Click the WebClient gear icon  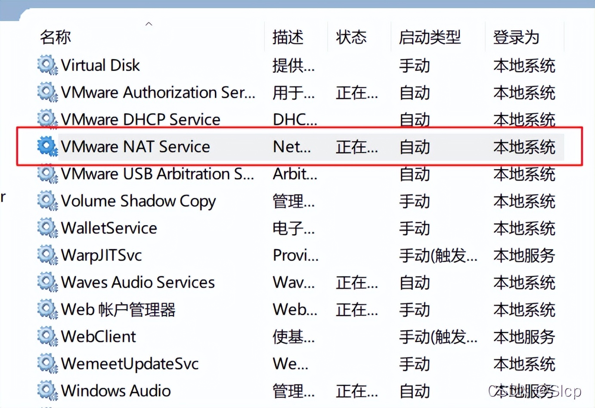pyautogui.click(x=47, y=337)
